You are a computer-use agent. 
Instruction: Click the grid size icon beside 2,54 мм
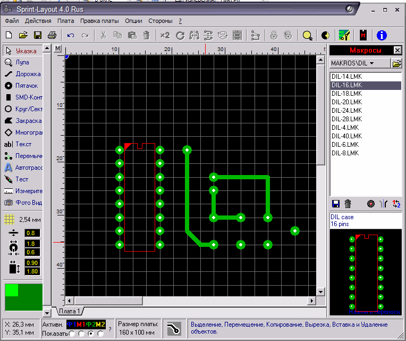point(10,220)
